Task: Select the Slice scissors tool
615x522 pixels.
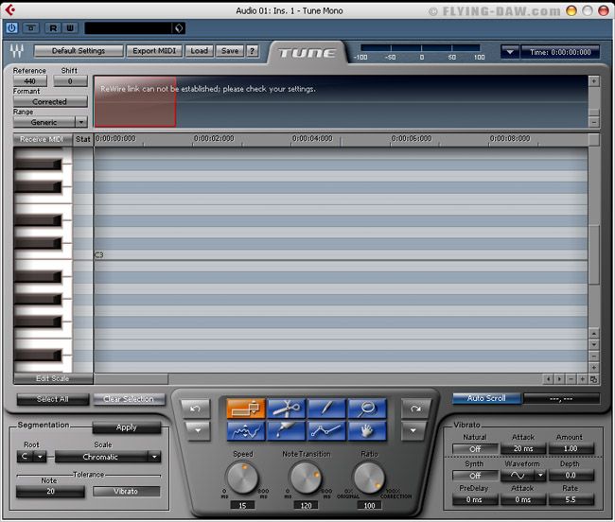Action: click(x=287, y=409)
